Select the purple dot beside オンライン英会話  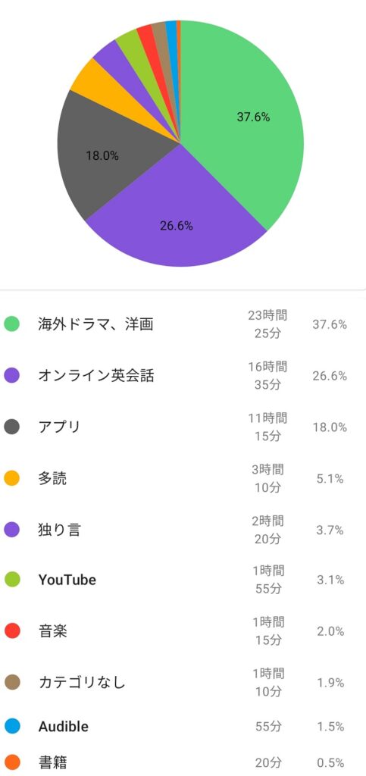tap(12, 376)
